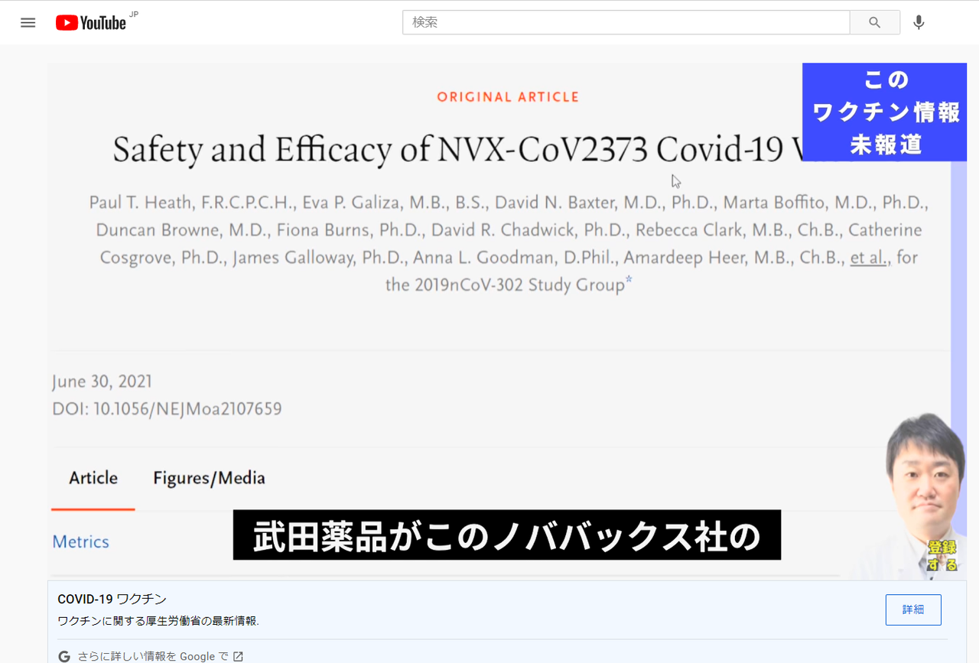Click the DOI 10.1056/NEJMoa2107659 text
This screenshot has height=663, width=979.
pos(167,409)
